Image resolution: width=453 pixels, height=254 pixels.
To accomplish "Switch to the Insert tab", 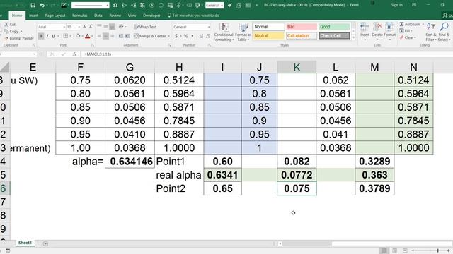I will (x=33, y=16).
